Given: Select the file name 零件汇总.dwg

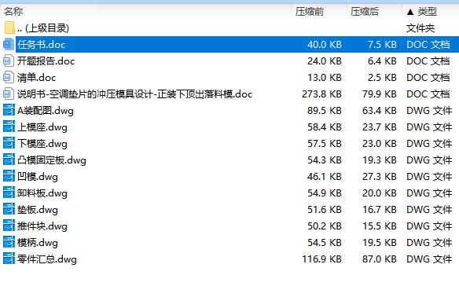Looking at the screenshot, I should click(47, 259).
